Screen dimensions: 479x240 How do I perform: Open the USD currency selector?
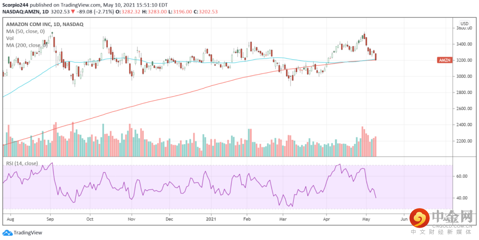[x=464, y=23]
